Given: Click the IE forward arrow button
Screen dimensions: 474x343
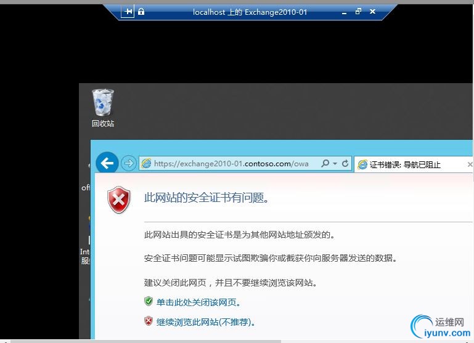Looking at the screenshot, I should pos(129,163).
